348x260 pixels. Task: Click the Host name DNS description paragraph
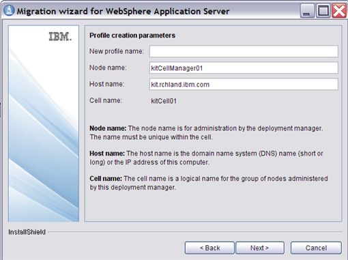[x=206, y=158]
